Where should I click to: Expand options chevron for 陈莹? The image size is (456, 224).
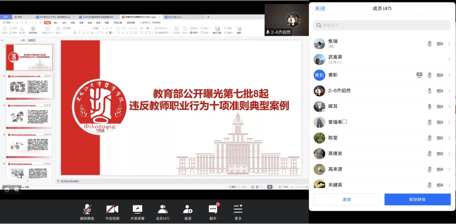[x=449, y=138]
